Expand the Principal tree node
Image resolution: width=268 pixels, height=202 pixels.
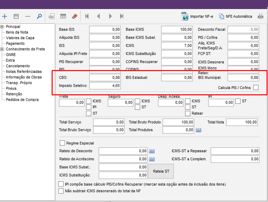pos(2,27)
